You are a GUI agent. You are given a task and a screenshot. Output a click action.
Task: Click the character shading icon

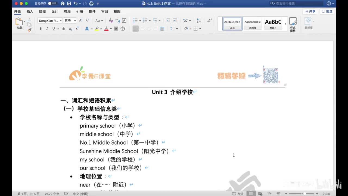point(116,29)
